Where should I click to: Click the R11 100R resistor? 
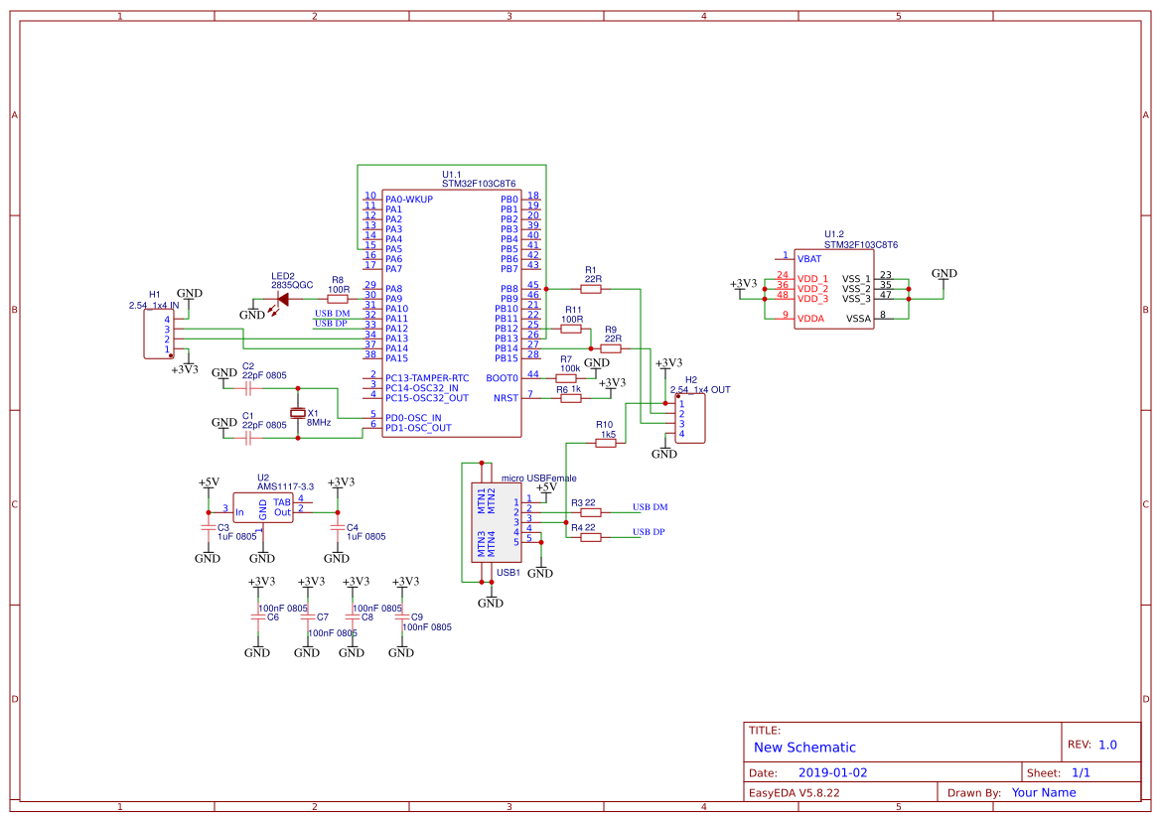pos(571,330)
